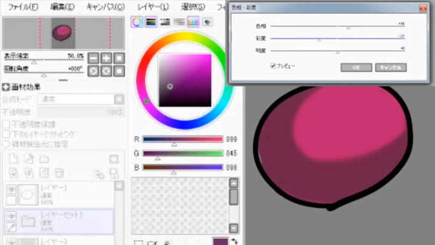Reset the display magnification

[x=119, y=58]
